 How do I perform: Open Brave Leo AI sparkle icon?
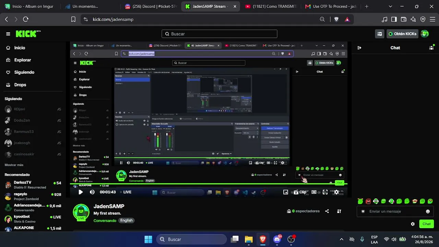tap(413, 20)
